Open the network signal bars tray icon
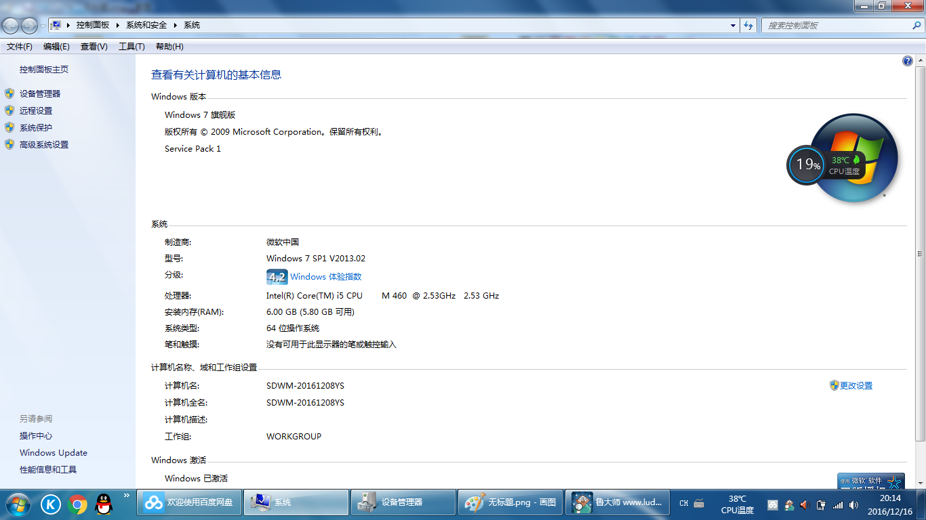 pyautogui.click(x=838, y=505)
